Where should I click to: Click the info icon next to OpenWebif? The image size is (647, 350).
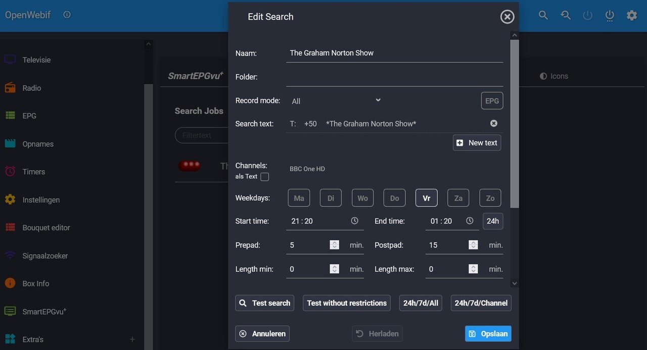click(67, 15)
